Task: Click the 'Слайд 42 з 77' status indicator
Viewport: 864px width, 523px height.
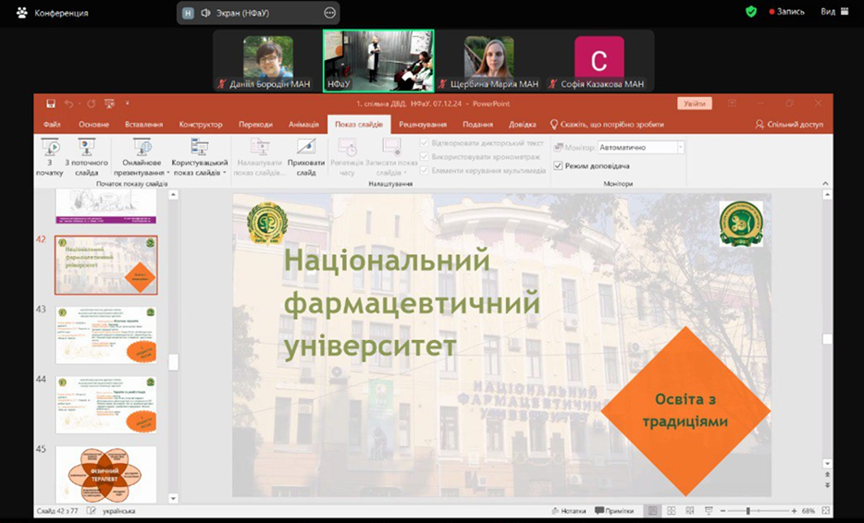Action: coord(57,511)
